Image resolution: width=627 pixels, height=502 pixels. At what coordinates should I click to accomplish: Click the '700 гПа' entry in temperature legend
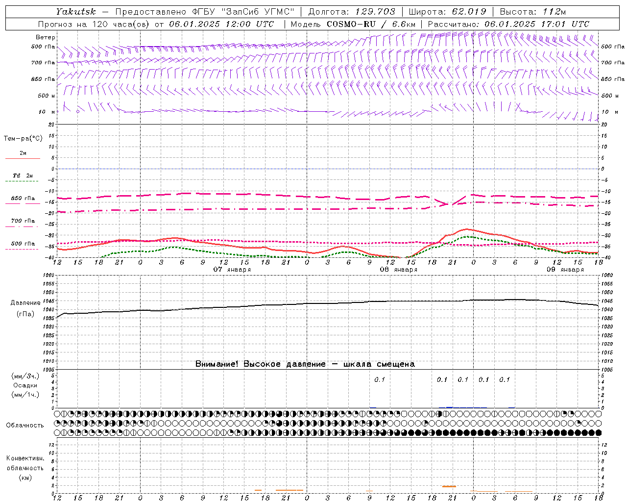pyautogui.click(x=23, y=221)
